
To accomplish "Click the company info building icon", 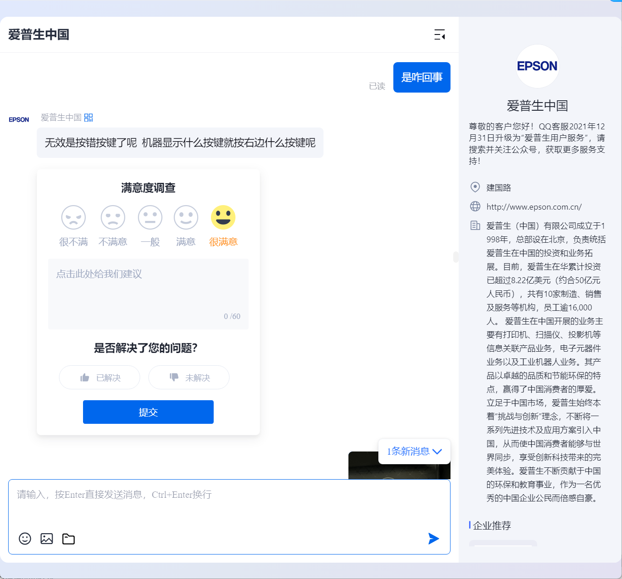I will click(x=475, y=226).
